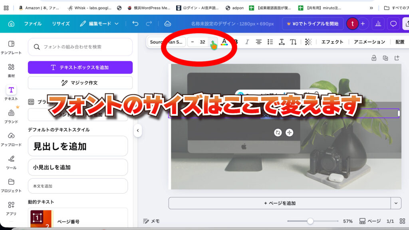409x230 pixels.
Task: Open the 素材 (Elements) sidebar panel
Action: tap(11, 69)
